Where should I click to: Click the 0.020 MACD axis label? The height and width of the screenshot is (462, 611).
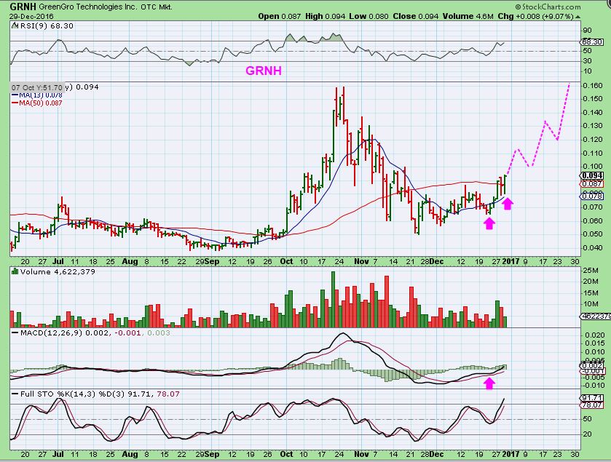pyautogui.click(x=595, y=335)
